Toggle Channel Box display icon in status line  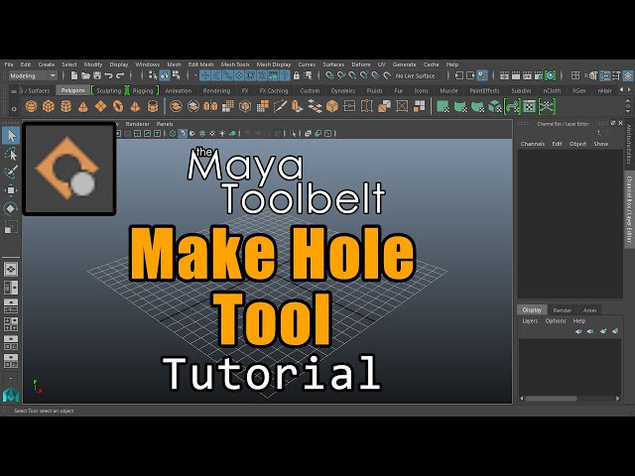pyautogui.click(x=628, y=75)
